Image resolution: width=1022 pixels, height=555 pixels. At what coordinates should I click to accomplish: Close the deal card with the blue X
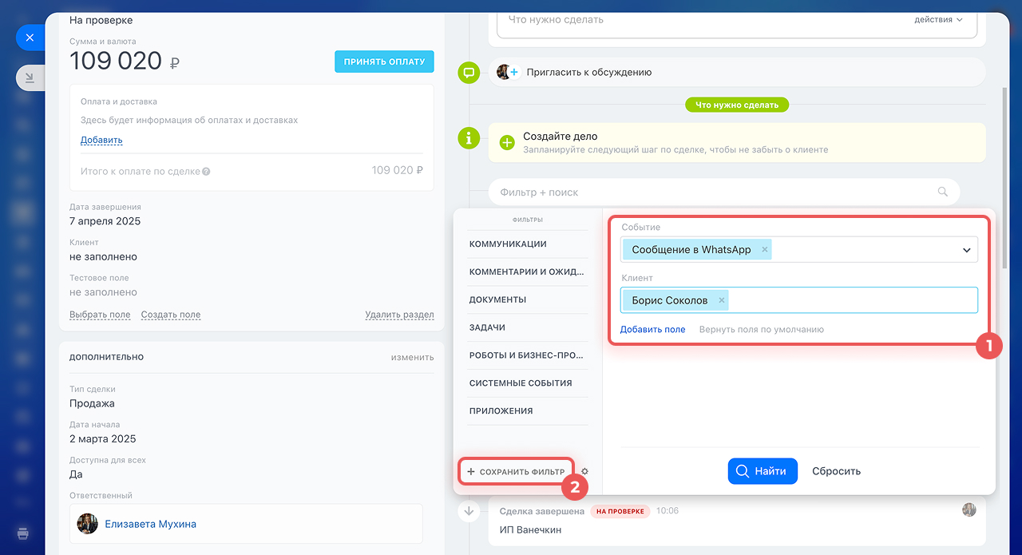click(x=30, y=38)
